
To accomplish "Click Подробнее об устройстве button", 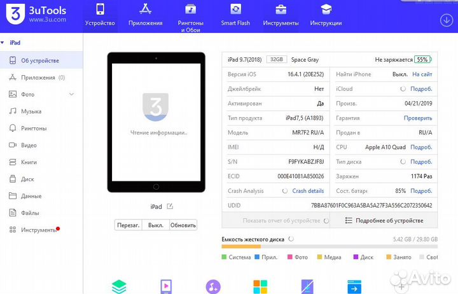I will pos(384,220).
